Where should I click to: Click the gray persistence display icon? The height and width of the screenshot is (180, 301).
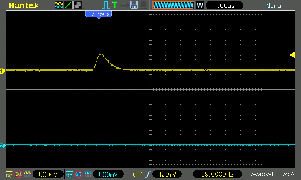point(78,5)
